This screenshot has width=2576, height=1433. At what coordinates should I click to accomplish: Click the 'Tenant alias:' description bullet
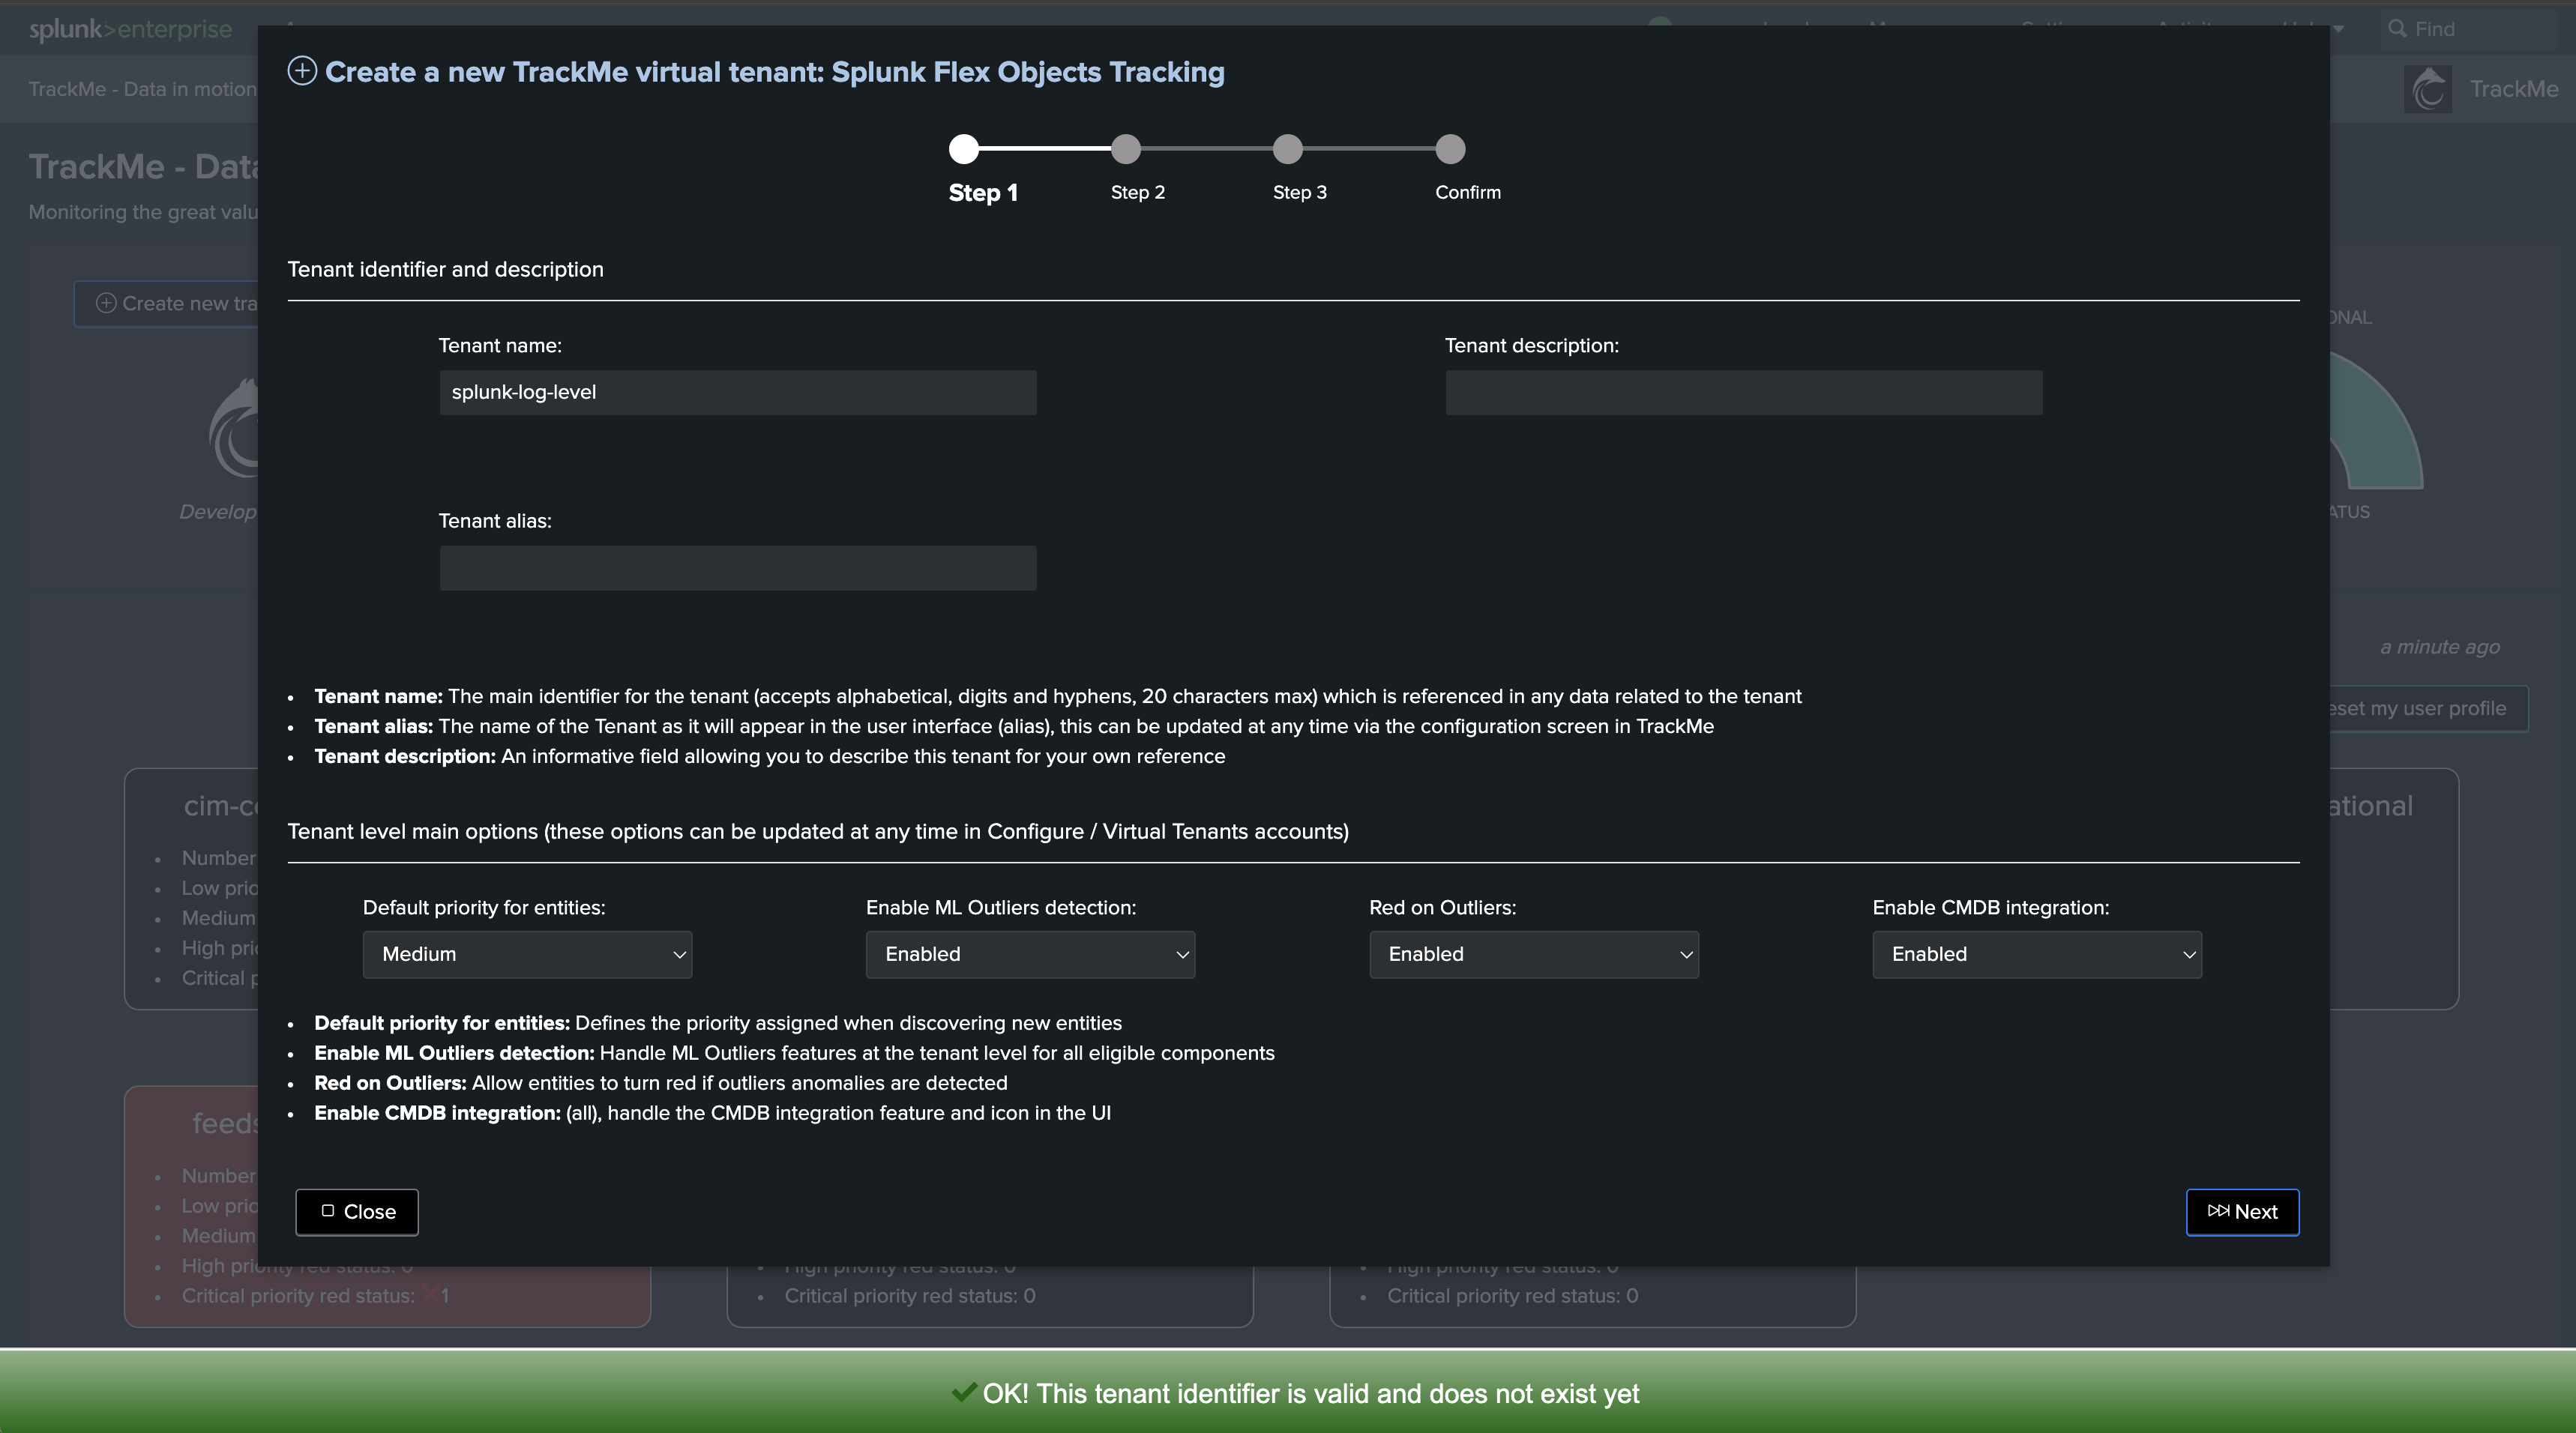pyautogui.click(x=1014, y=726)
